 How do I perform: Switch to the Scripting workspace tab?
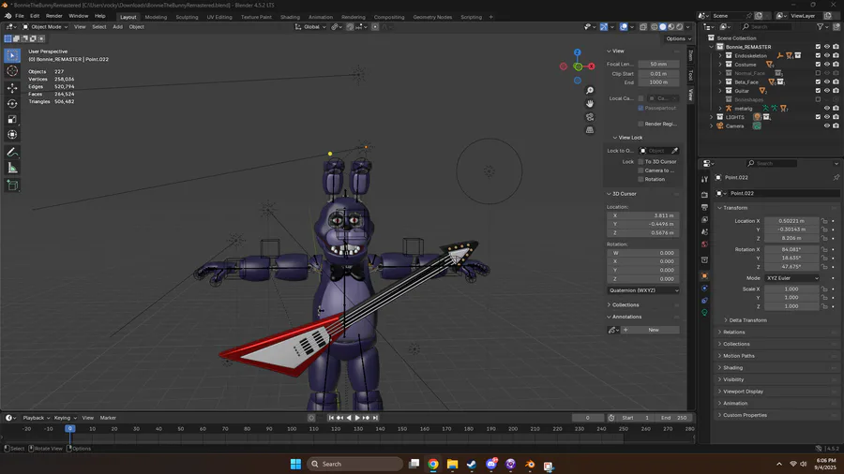(x=471, y=17)
